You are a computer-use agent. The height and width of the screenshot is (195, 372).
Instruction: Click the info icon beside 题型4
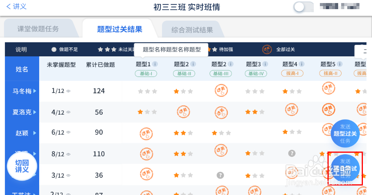click(x=302, y=64)
